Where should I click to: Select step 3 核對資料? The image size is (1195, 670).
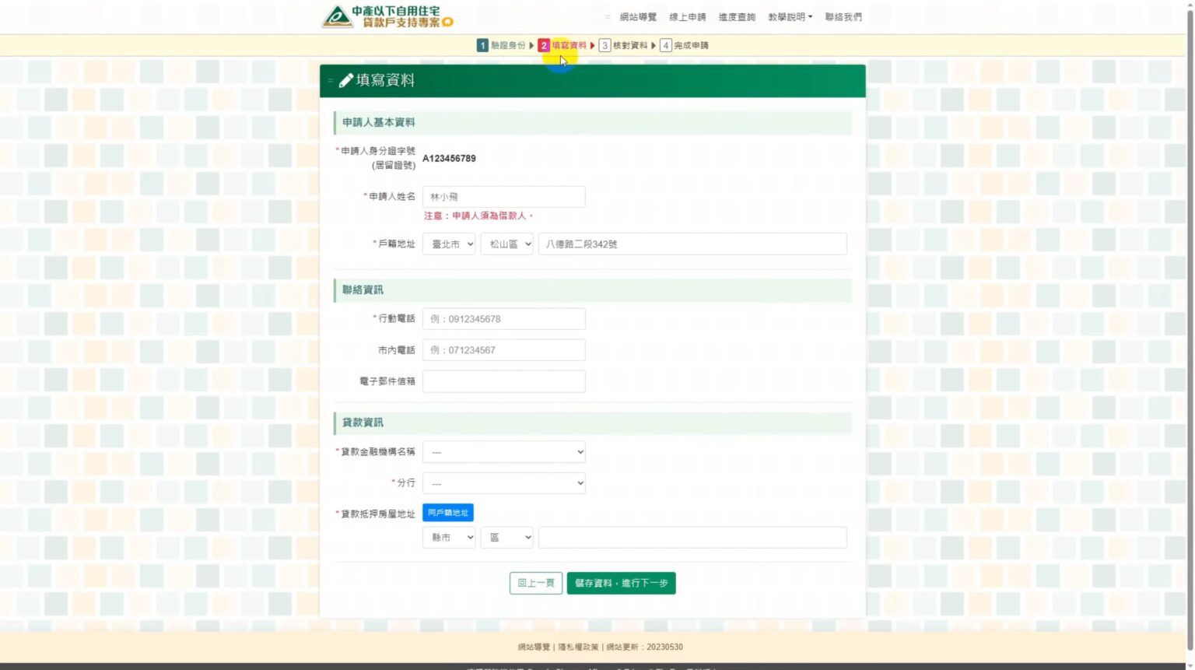623,45
